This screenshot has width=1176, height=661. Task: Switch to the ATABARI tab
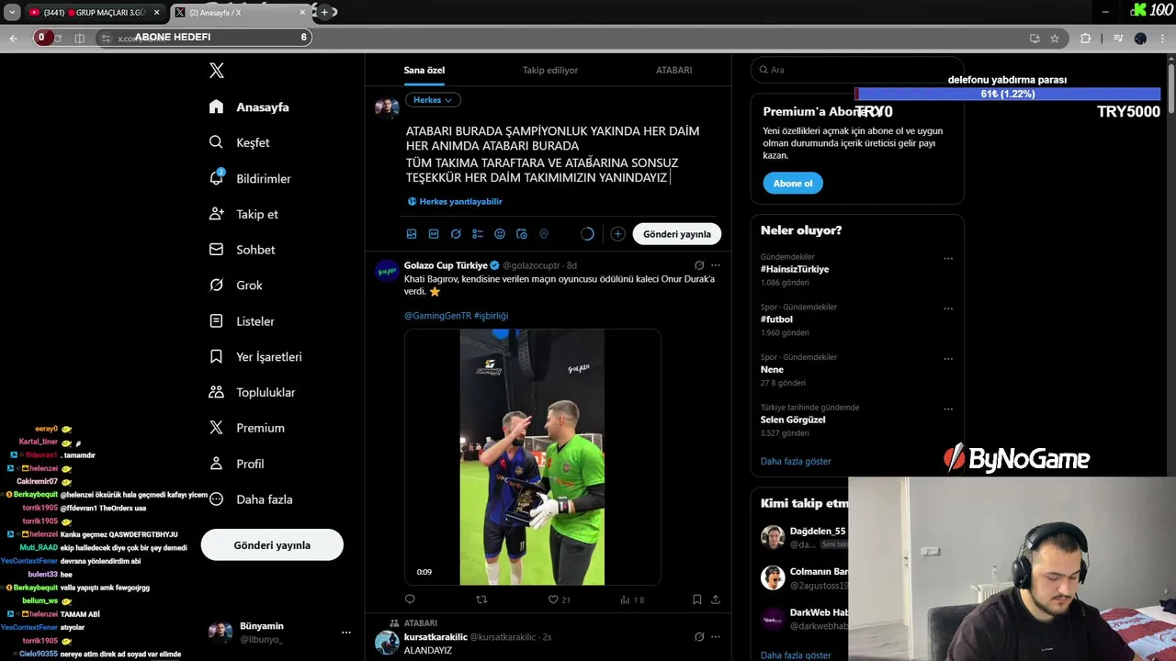[x=673, y=70]
